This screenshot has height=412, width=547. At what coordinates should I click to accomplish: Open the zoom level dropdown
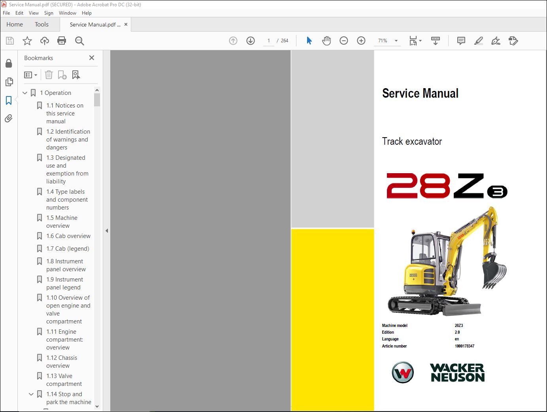tap(396, 41)
